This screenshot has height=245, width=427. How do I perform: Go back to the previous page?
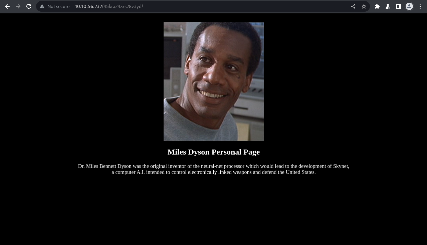(7, 6)
